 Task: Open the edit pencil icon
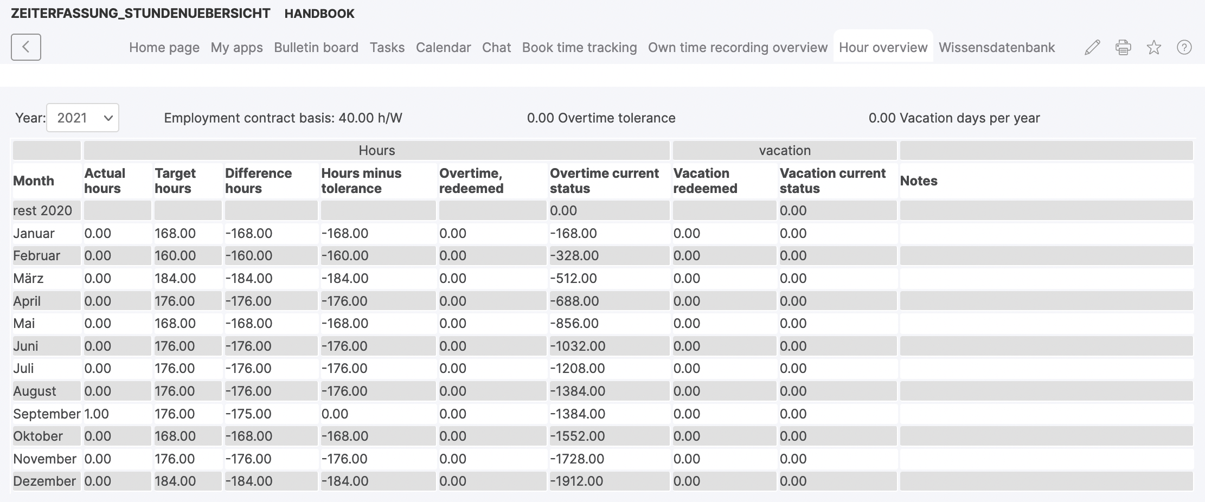click(x=1092, y=47)
